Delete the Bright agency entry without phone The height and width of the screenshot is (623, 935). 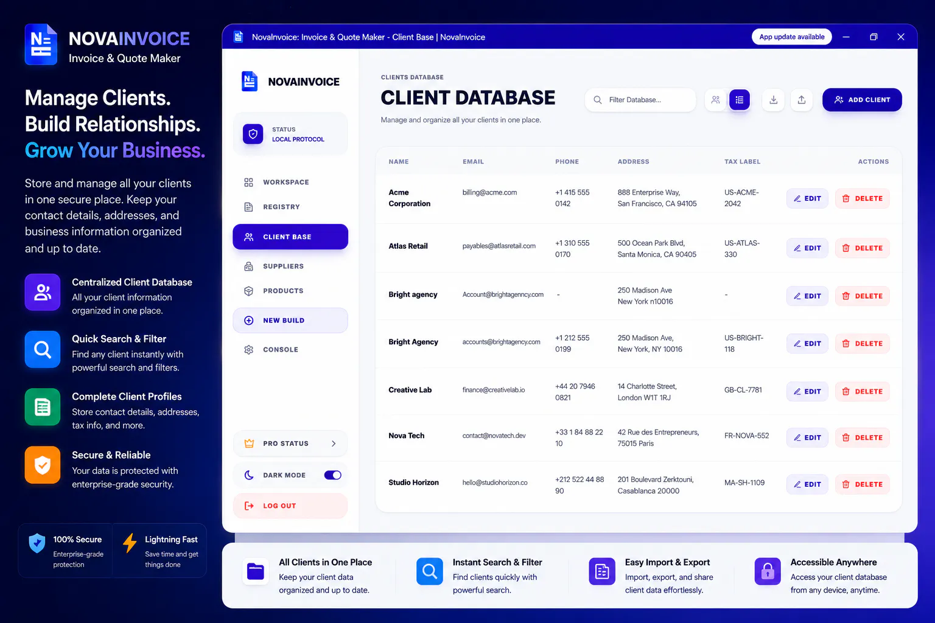click(x=862, y=296)
